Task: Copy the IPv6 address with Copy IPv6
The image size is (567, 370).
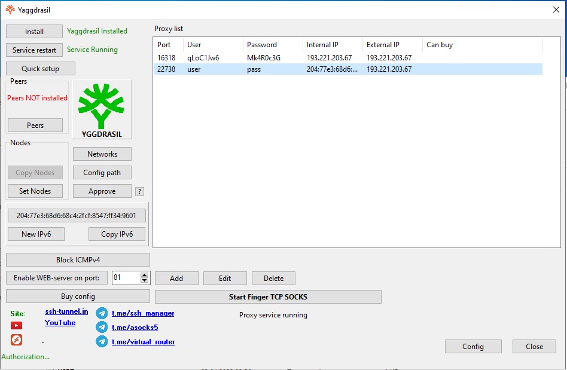Action: click(x=117, y=234)
